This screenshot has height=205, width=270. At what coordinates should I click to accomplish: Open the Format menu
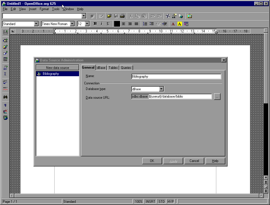(44, 9)
